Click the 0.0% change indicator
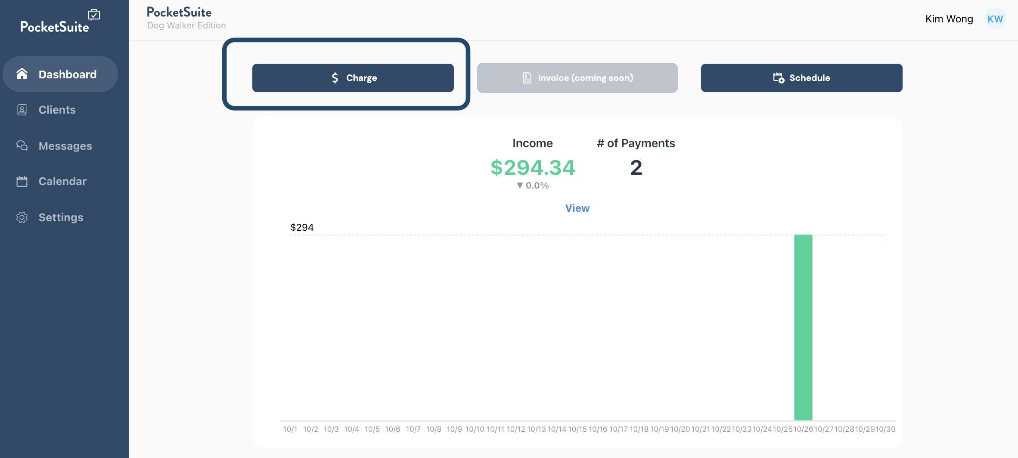The image size is (1018, 458). coord(533,186)
